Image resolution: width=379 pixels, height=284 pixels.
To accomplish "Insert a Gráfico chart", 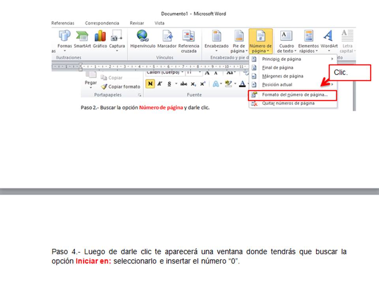I will click(100, 39).
